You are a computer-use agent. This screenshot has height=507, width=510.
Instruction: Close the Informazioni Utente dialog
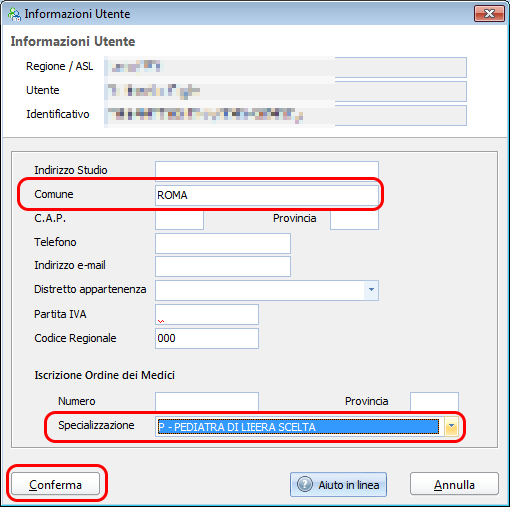489,14
